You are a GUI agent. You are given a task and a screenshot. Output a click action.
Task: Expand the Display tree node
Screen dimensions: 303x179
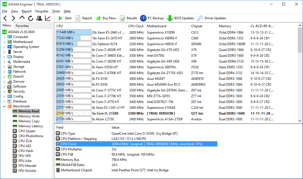(4, 57)
